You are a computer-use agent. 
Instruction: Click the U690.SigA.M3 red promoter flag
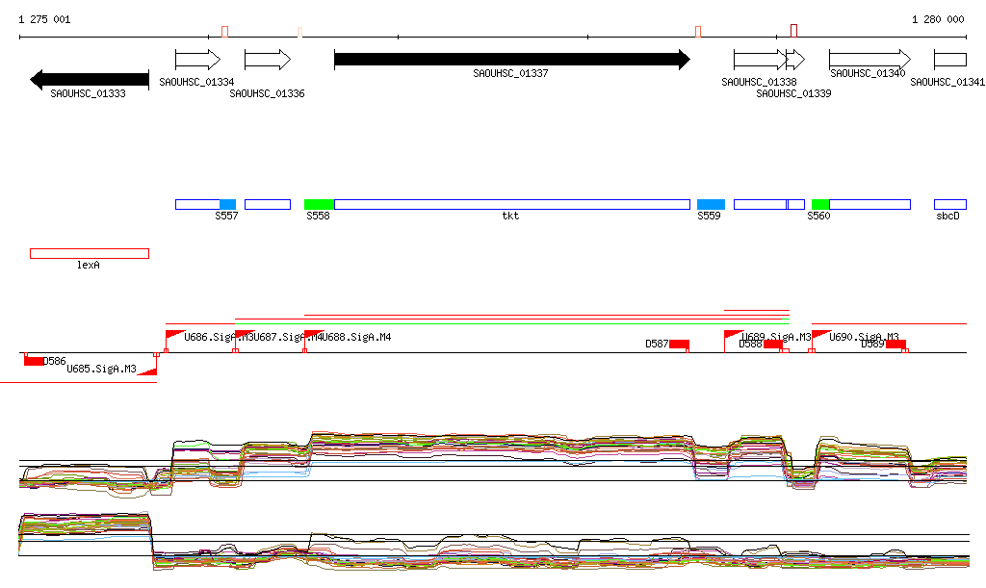coord(820,335)
